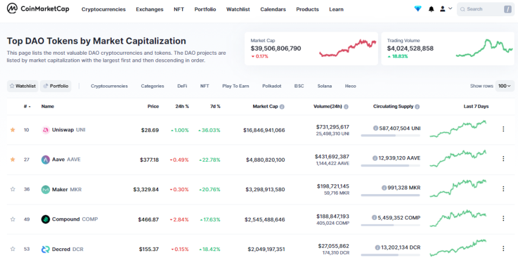Open the Uniswap 7-day chart
This screenshot has height=258, width=518.
(x=458, y=129)
